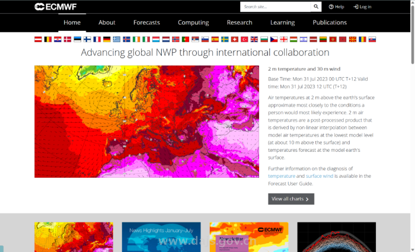The width and height of the screenshot is (415, 252).
Task: Click Log in at top right
Action: coord(362,7)
